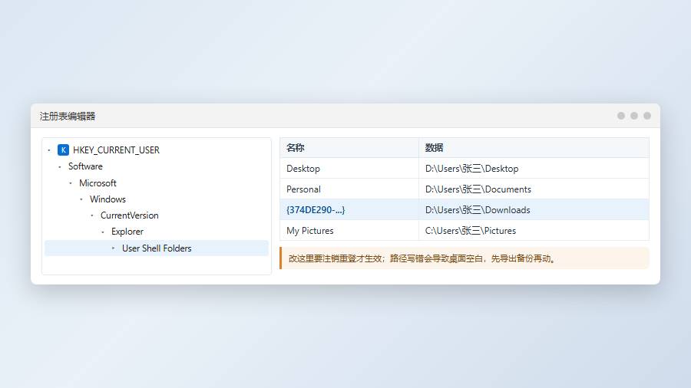Screen dimensions: 691x388
Task: Select the My Pictures value name
Action: pyautogui.click(x=349, y=231)
